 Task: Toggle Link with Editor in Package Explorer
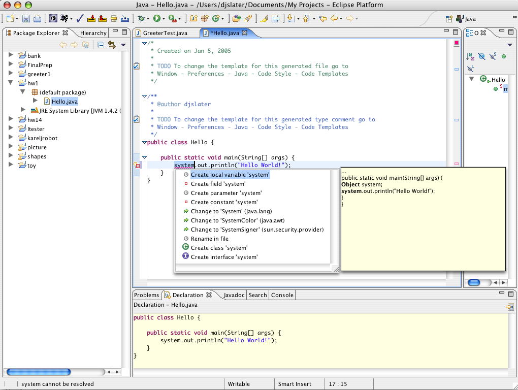point(112,45)
